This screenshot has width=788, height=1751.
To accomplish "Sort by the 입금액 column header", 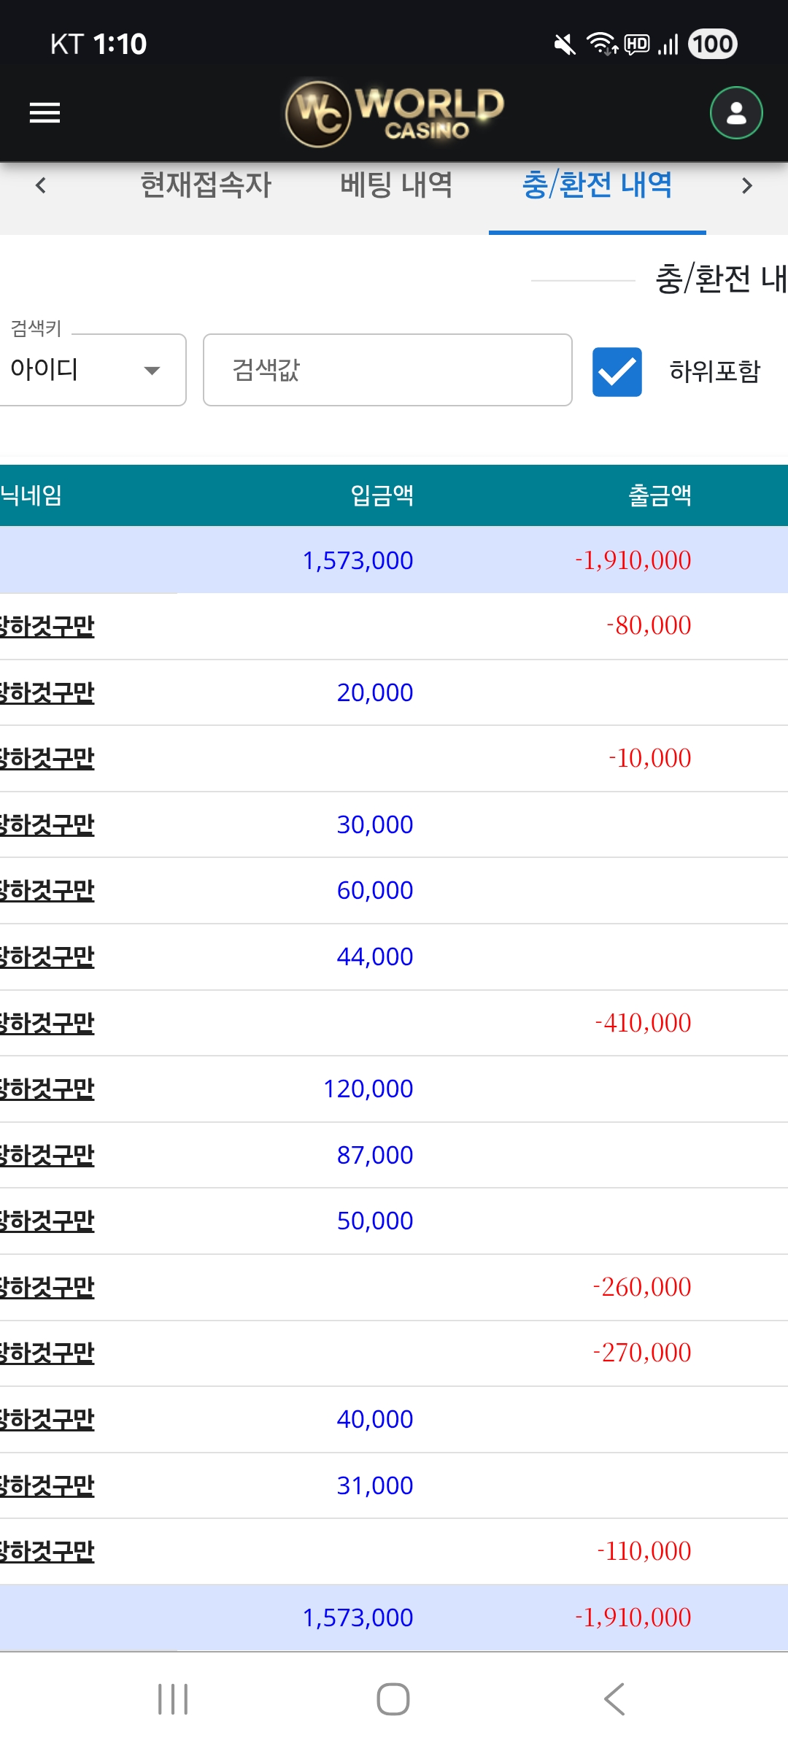I will (x=382, y=496).
